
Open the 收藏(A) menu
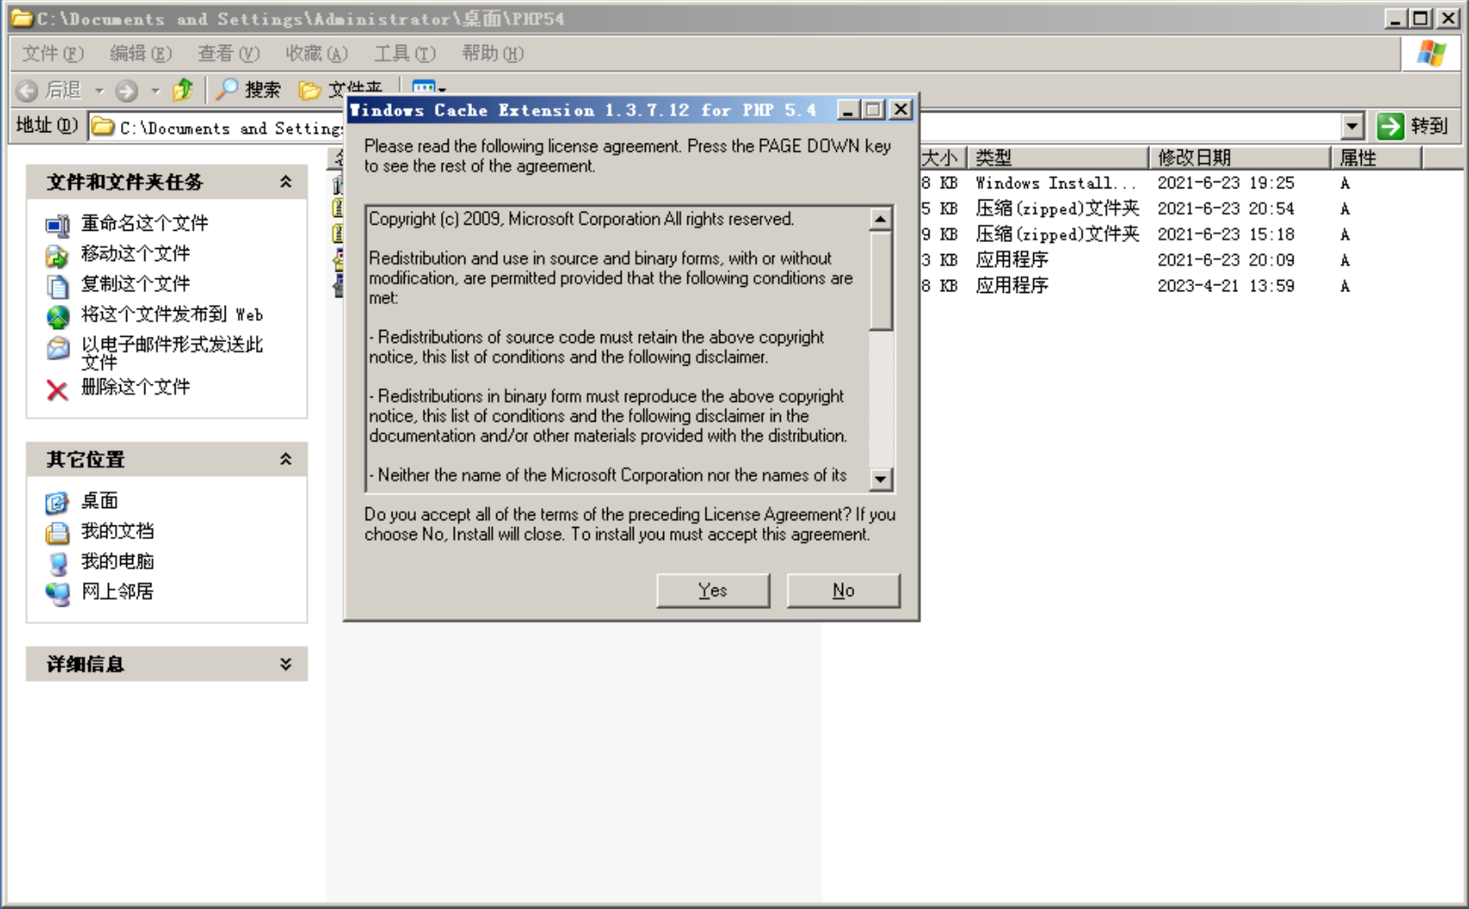pos(316,54)
